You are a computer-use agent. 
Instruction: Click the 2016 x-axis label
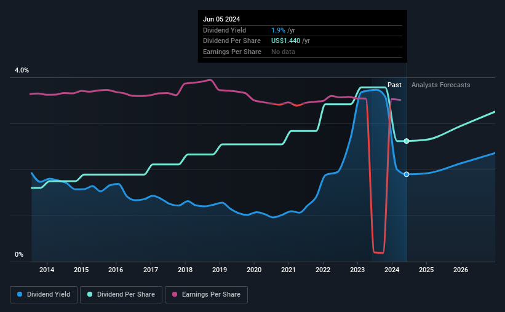tap(116, 270)
